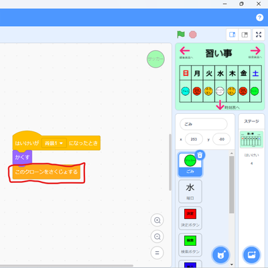Image resolution: width=268 pixels, height=268 pixels.
Task: Reset workspace zoom with equals button
Action: 157,253
